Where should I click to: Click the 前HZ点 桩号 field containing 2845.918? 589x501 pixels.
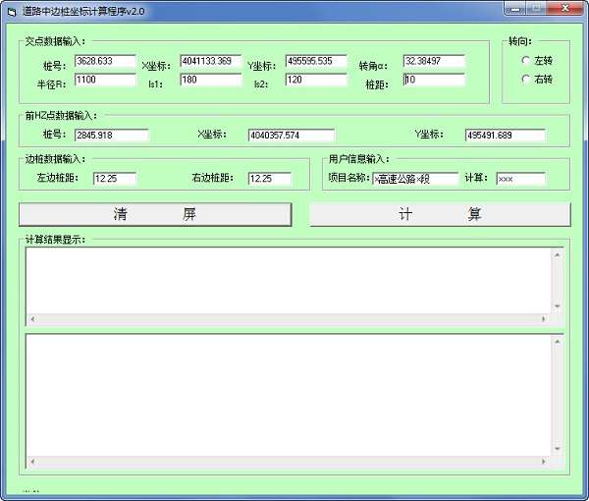tap(111, 135)
